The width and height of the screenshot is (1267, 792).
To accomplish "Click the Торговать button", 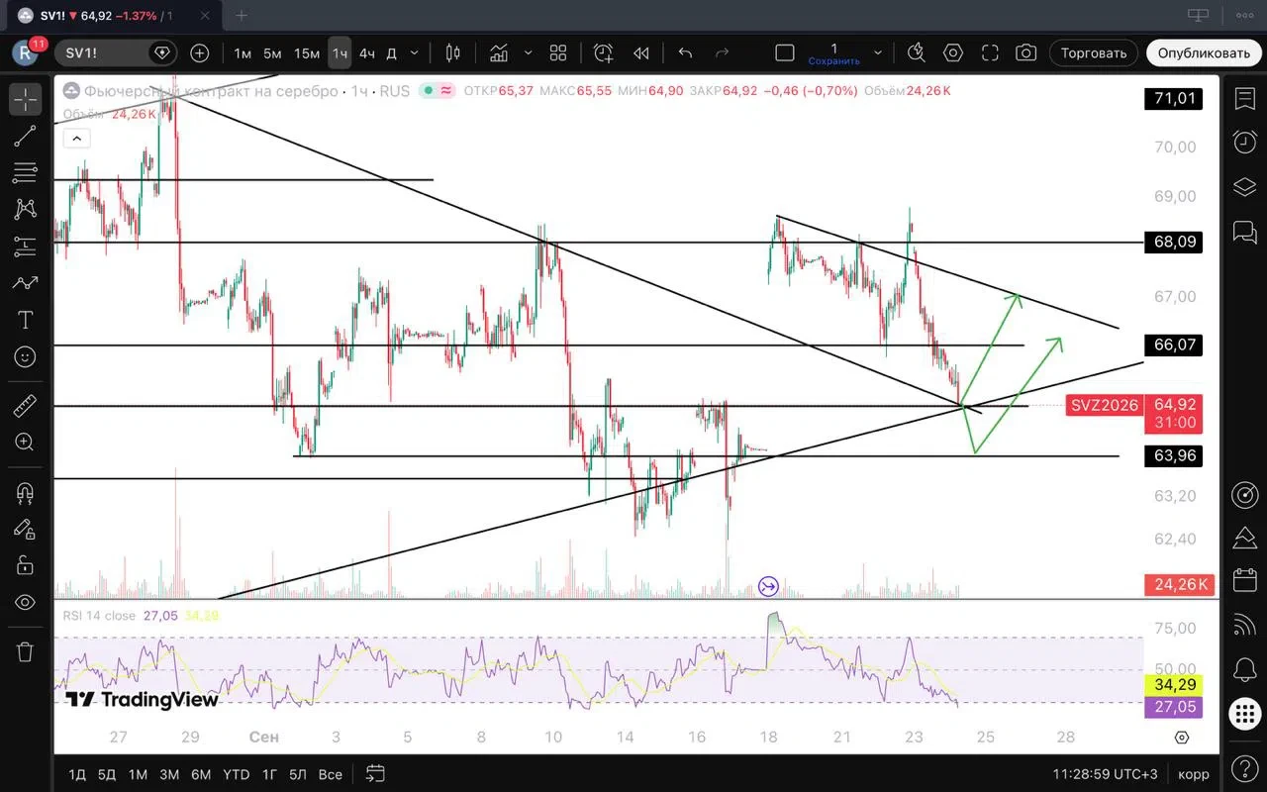I will click(x=1094, y=53).
